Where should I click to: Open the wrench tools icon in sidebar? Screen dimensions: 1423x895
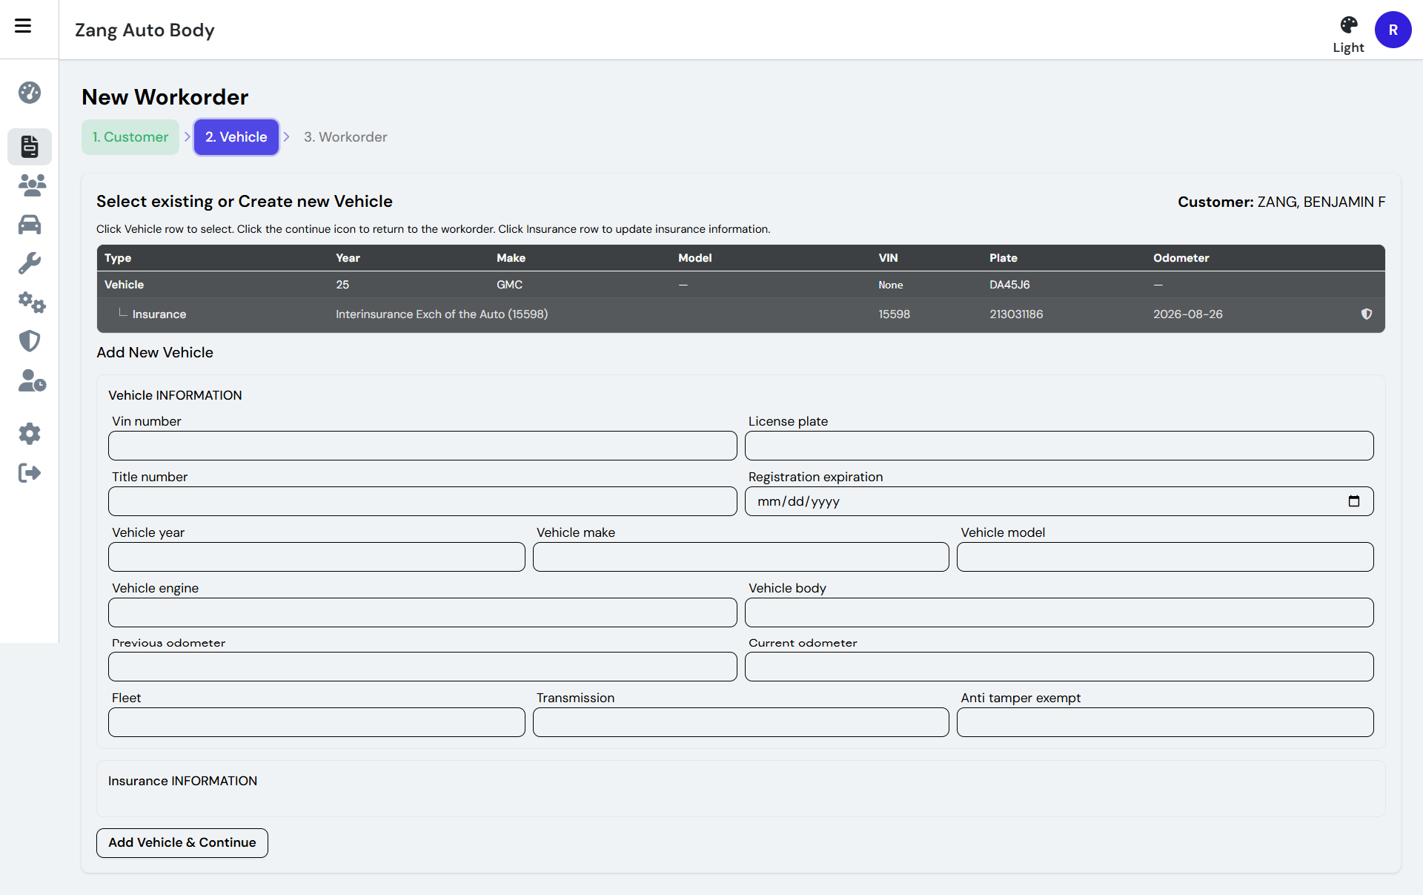[x=30, y=263]
